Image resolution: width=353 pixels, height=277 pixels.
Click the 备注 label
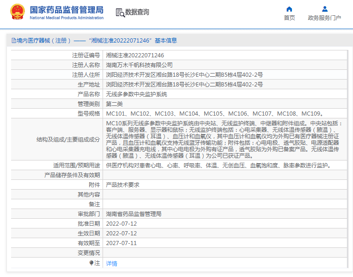click(94, 204)
